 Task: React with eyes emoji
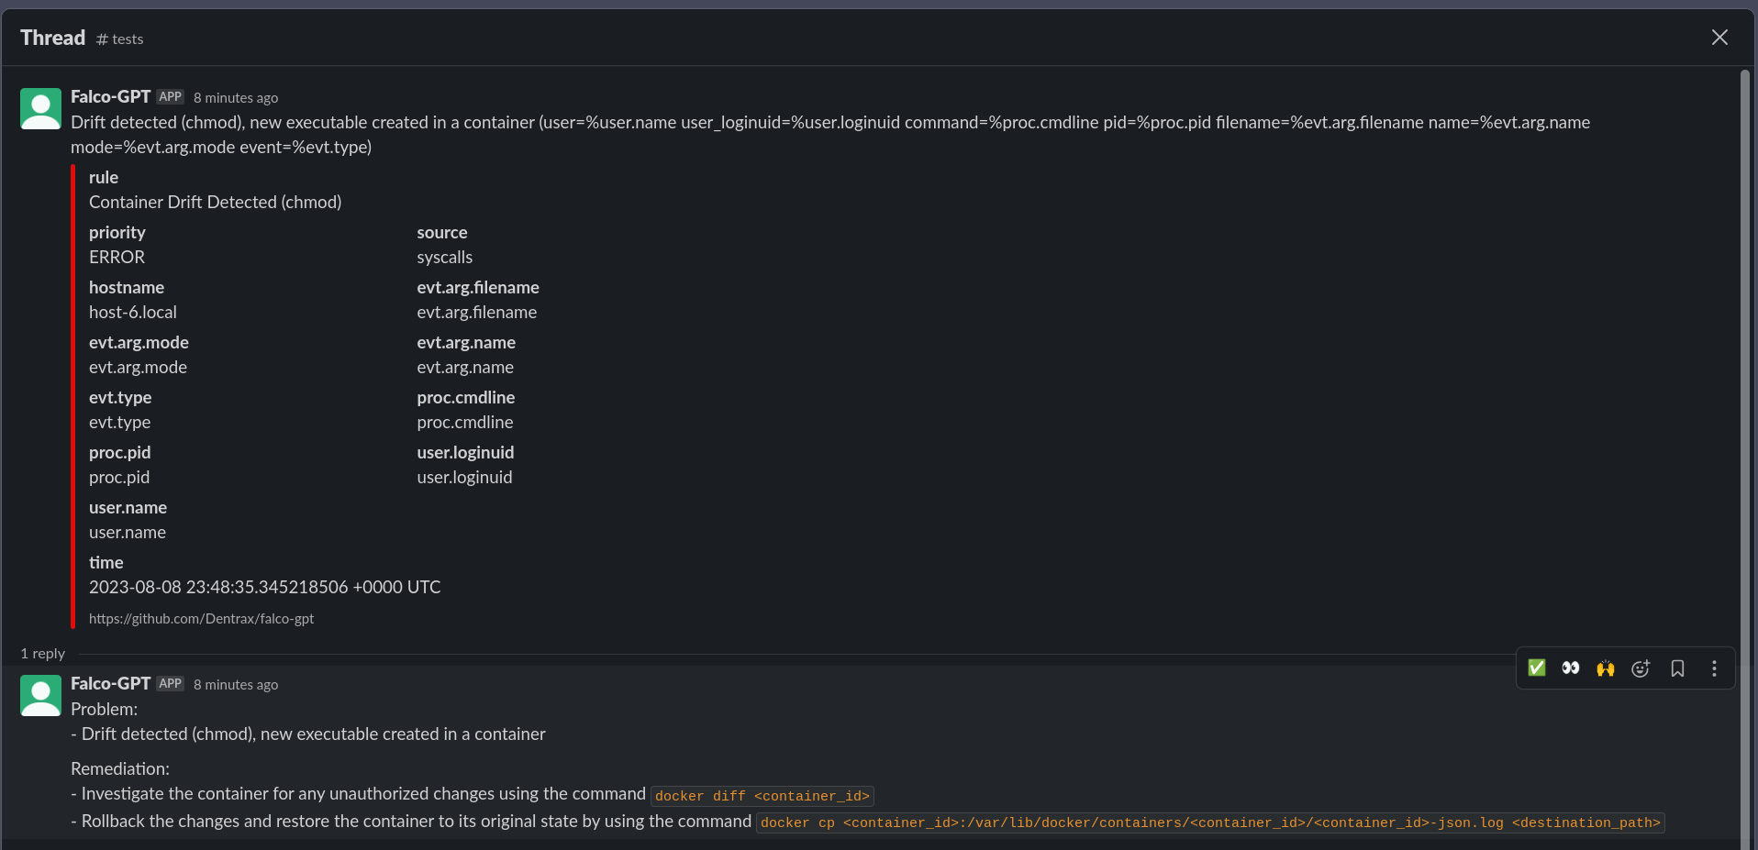1571,668
